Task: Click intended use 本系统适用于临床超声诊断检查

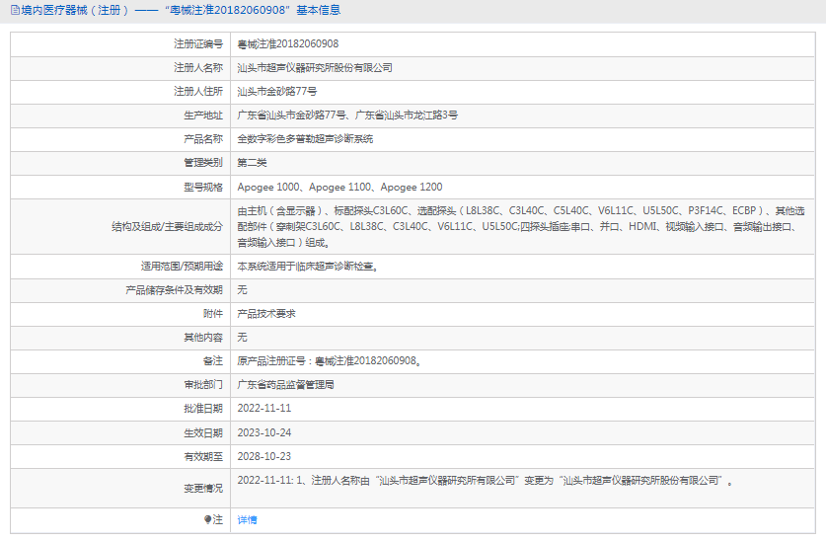Action: pyautogui.click(x=308, y=267)
